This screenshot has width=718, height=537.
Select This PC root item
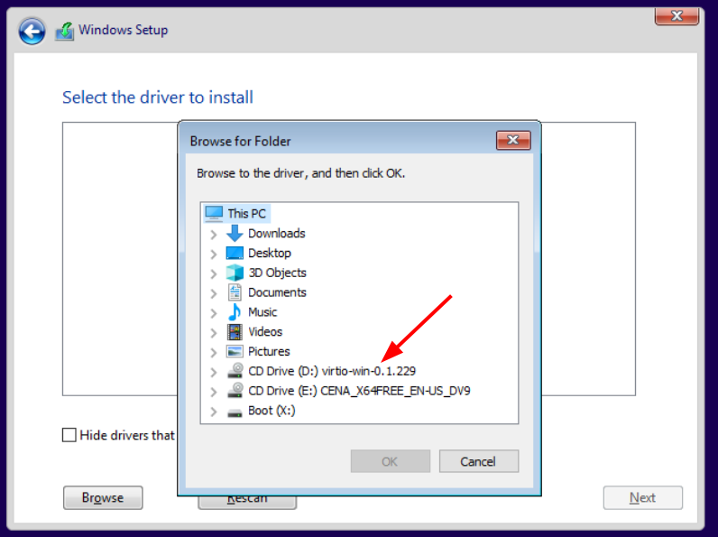click(246, 214)
